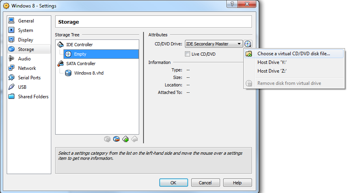Viewport: 347px width, 193px height.
Task: Go to Shared Folders settings
Action: click(33, 97)
